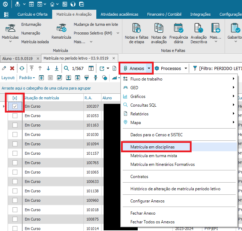This screenshot has height=231, width=242.
Task: Switch to Financeiro / Contábil ribbon tab
Action: (x=164, y=14)
